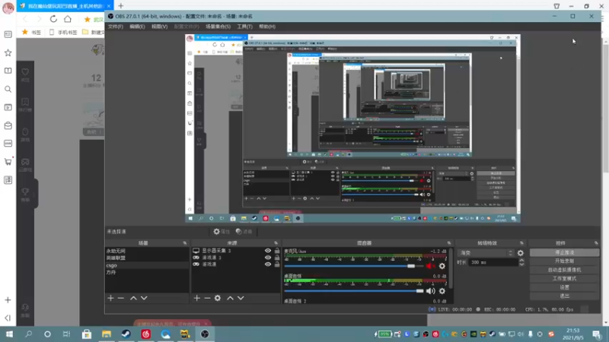Open the 帮助(H) menu
The height and width of the screenshot is (342, 609).
click(267, 27)
